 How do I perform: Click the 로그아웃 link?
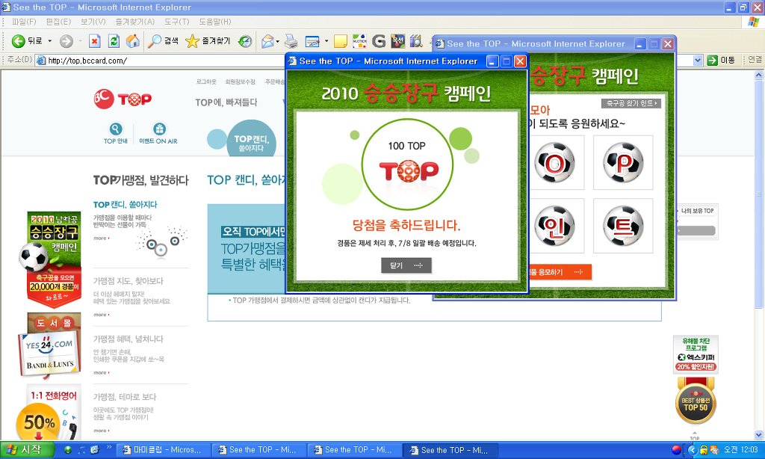coord(206,82)
